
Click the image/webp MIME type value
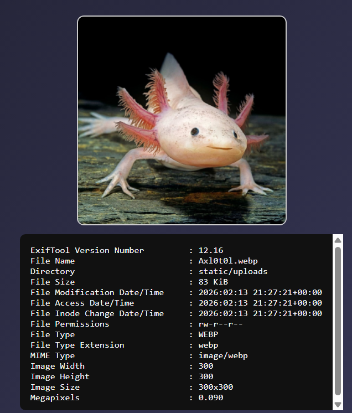[x=223, y=355]
